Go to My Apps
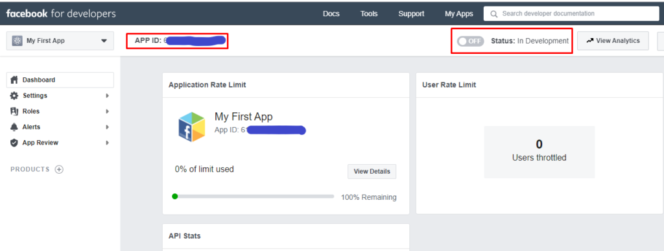664x251 pixels. [x=459, y=14]
